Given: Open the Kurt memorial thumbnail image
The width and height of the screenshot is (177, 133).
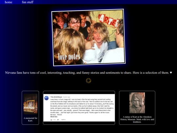Looking at the screenshot, I should click(30, 104).
